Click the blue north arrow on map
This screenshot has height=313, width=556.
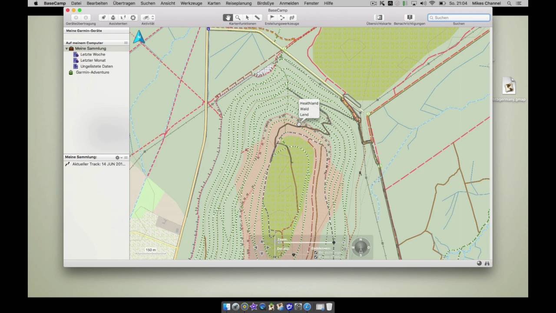(139, 37)
